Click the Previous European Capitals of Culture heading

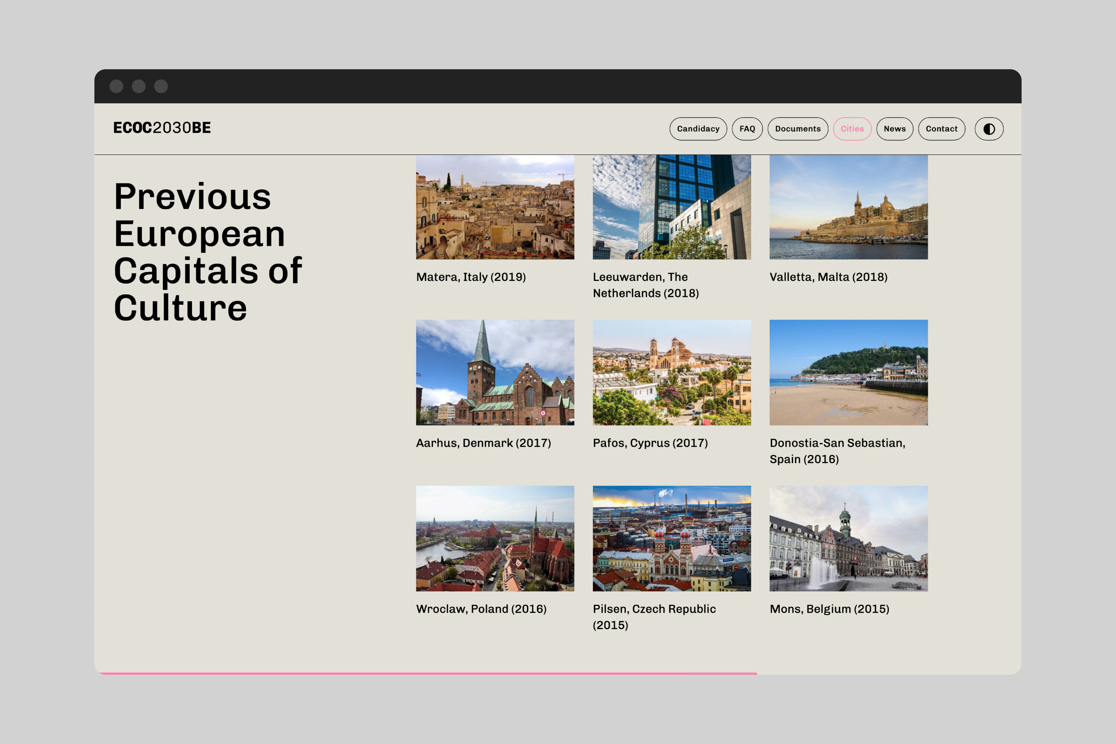(208, 252)
